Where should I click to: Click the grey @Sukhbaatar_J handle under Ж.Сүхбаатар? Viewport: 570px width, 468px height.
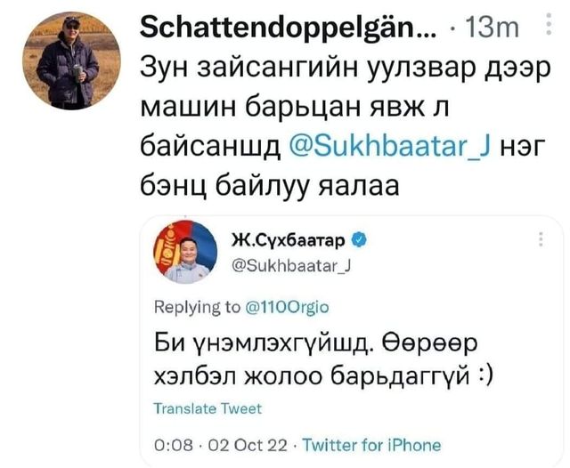(x=290, y=267)
